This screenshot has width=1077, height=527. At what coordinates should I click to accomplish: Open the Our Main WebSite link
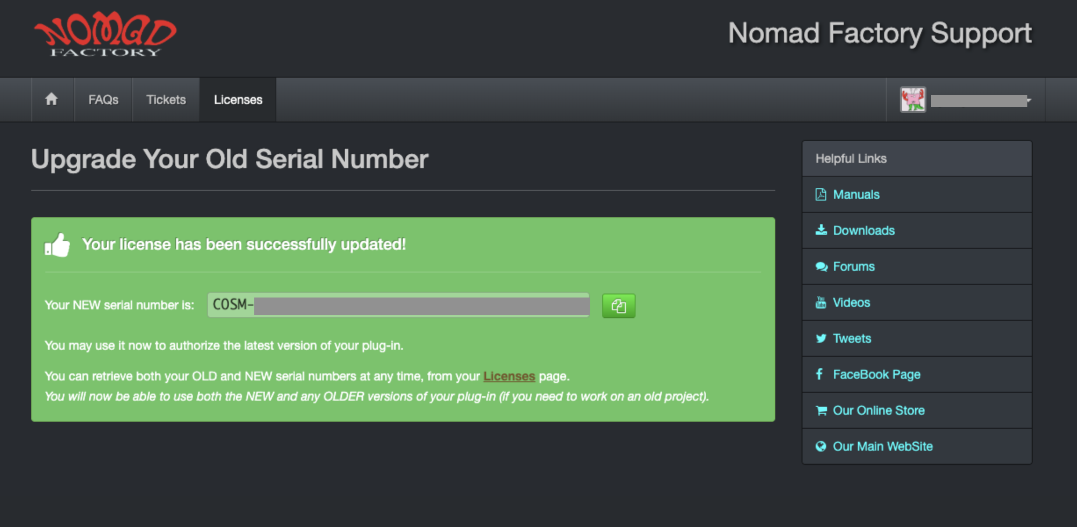883,446
